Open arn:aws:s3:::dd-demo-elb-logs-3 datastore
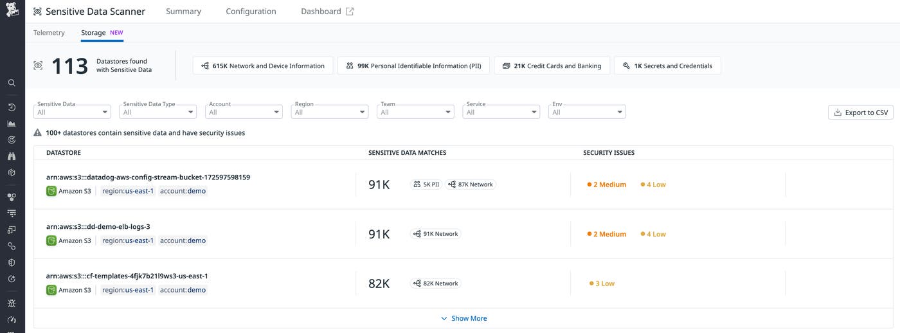Viewport: 900px width, 333px height. (98, 226)
